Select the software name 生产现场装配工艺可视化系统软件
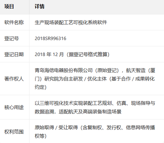 (71, 22)
